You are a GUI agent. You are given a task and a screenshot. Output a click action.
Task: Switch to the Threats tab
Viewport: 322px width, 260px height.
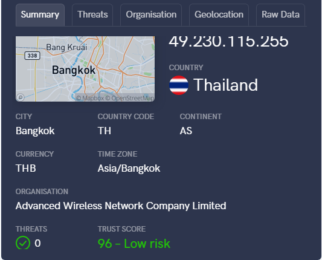coord(92,15)
